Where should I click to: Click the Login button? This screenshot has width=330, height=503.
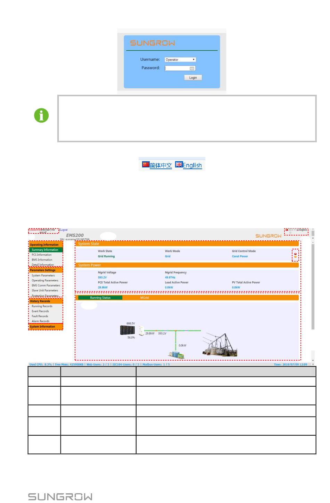[193, 78]
